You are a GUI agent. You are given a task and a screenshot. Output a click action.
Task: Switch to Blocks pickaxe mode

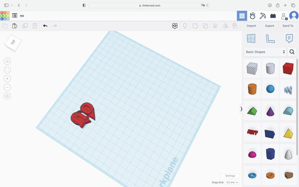click(263, 16)
